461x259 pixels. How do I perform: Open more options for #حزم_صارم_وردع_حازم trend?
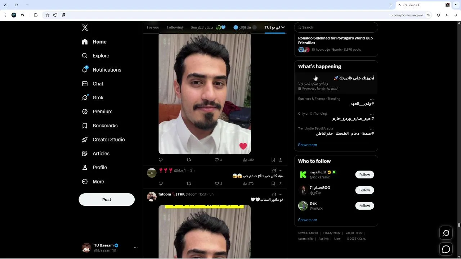click(x=372, y=114)
